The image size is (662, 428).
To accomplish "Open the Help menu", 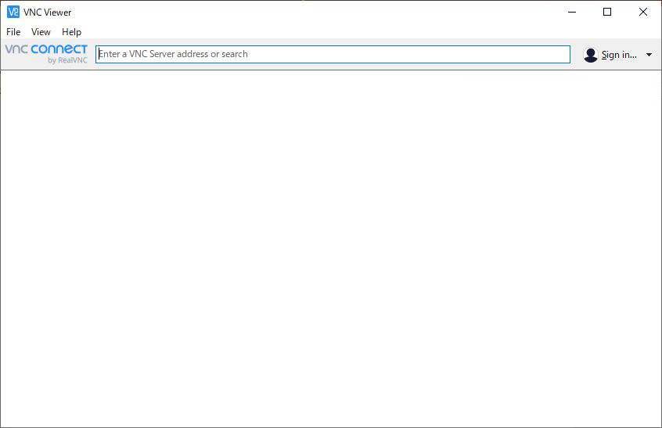I will coord(71,32).
